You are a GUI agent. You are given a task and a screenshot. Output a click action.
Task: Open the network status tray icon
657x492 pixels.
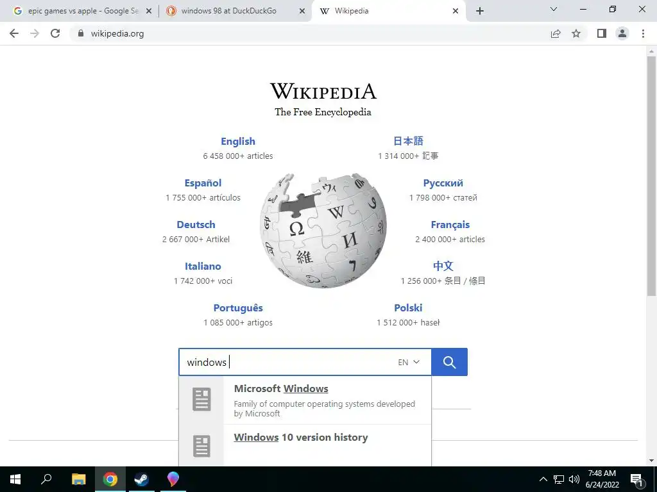pyautogui.click(x=559, y=479)
